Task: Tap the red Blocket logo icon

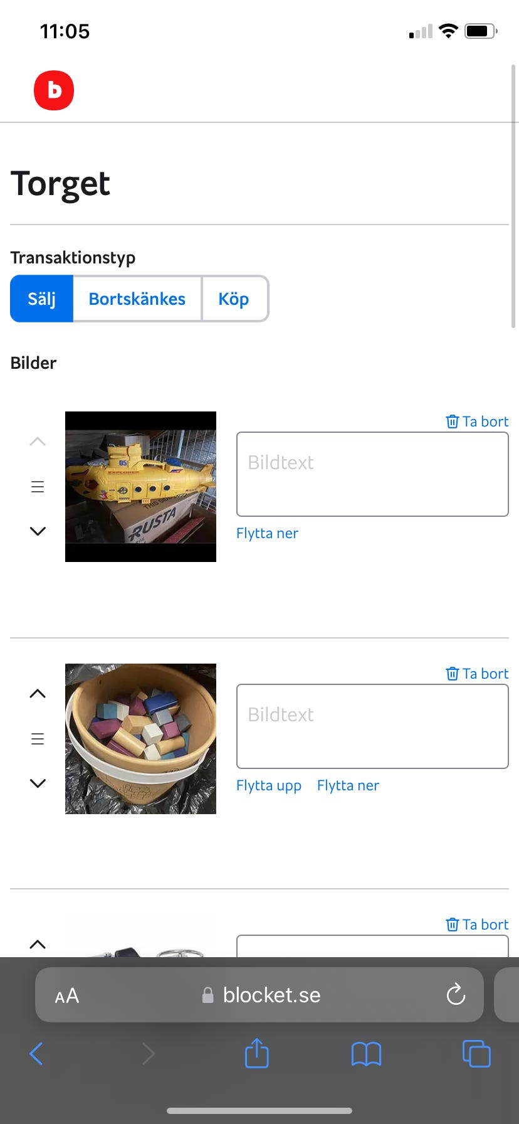Action: point(54,90)
